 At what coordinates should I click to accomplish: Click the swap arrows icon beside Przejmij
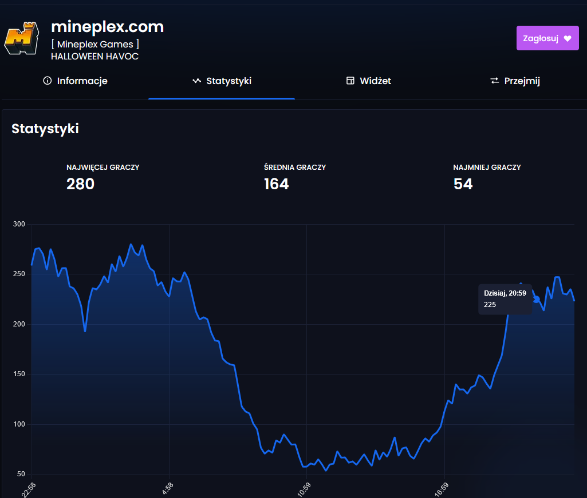495,81
